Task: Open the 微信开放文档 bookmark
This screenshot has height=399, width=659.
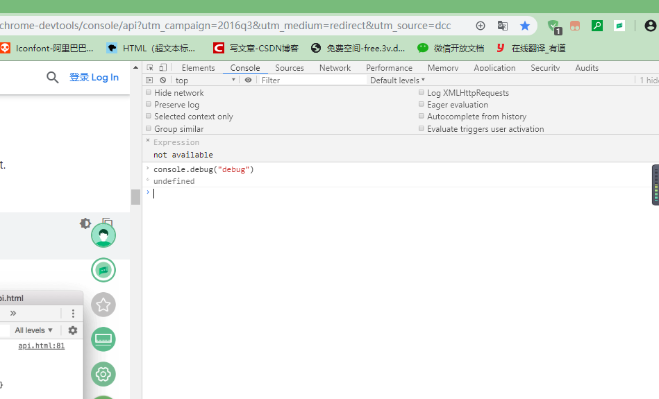Action: click(x=451, y=49)
